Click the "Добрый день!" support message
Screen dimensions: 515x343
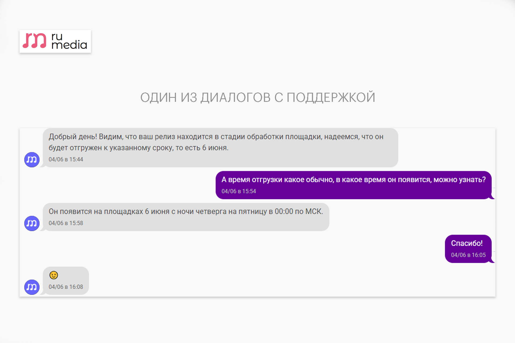click(x=220, y=148)
